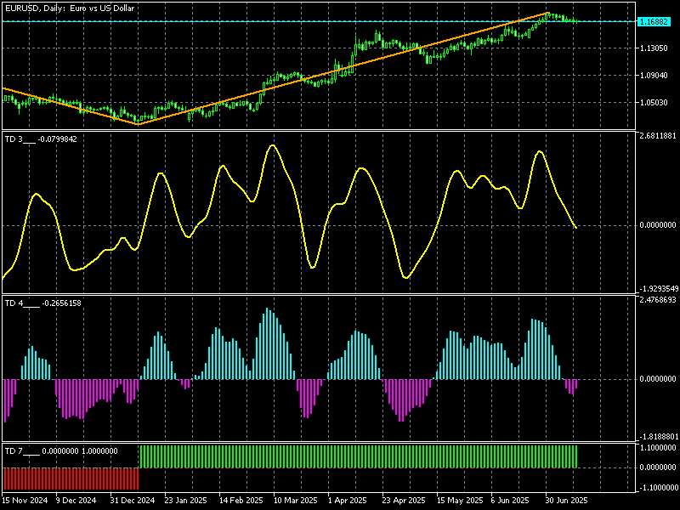Click the 1.13050 price axis label
The image size is (680, 510).
(x=654, y=48)
